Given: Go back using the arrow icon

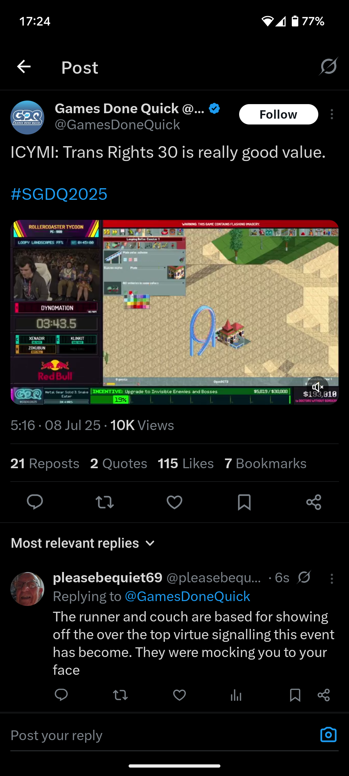Looking at the screenshot, I should [24, 67].
